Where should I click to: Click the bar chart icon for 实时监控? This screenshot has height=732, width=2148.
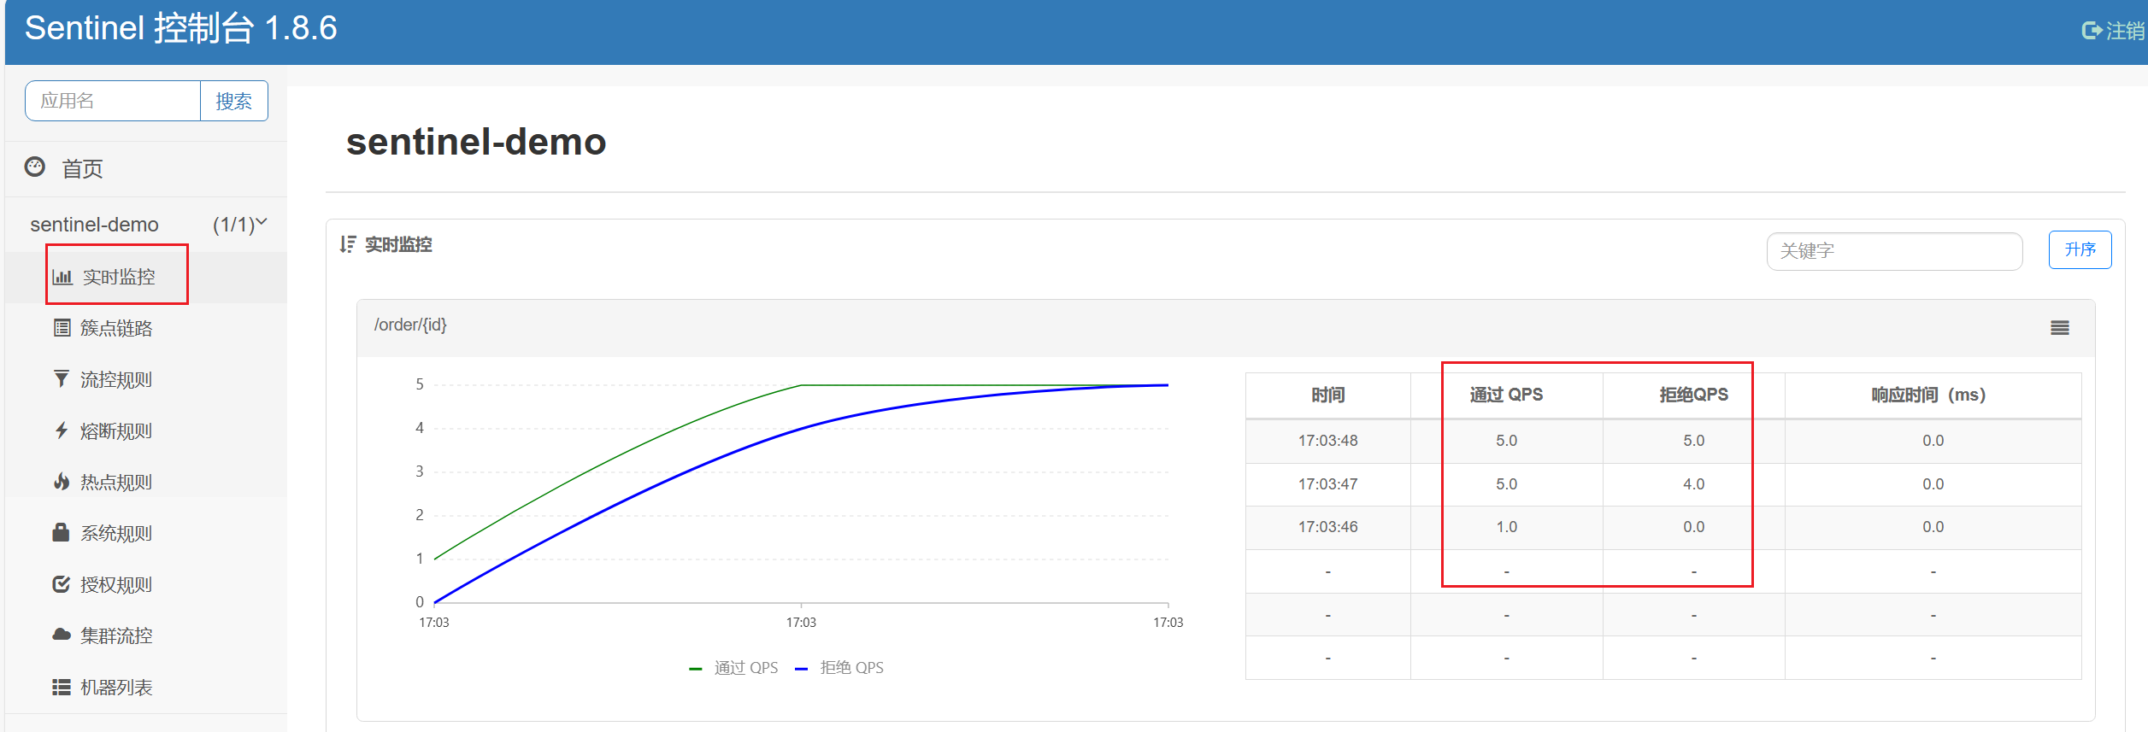(62, 277)
